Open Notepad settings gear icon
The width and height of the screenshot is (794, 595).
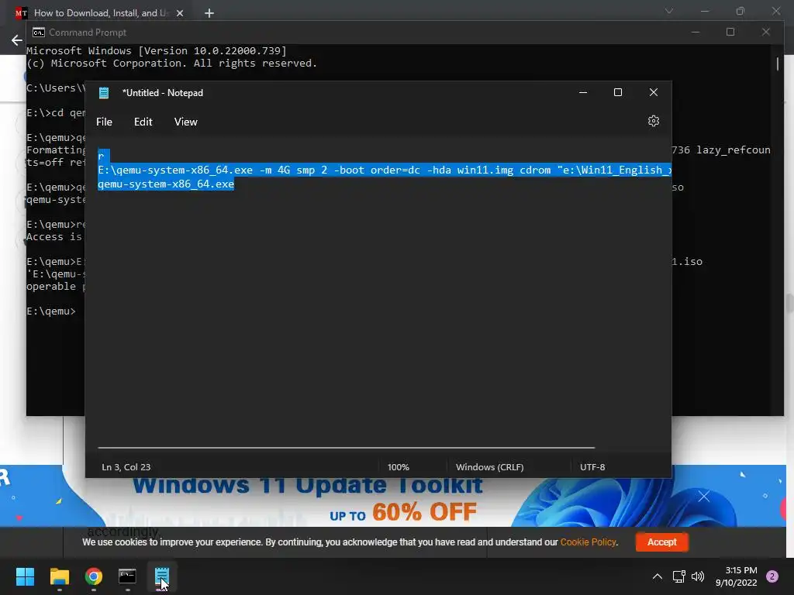(653, 121)
